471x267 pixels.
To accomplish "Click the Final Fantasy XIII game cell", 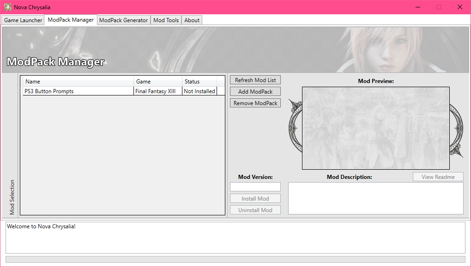I will tap(158, 91).
